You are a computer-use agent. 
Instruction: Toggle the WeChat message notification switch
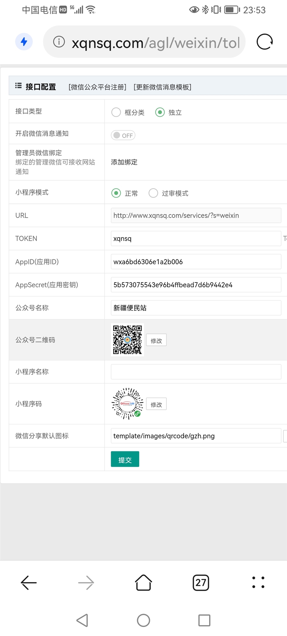click(x=123, y=135)
